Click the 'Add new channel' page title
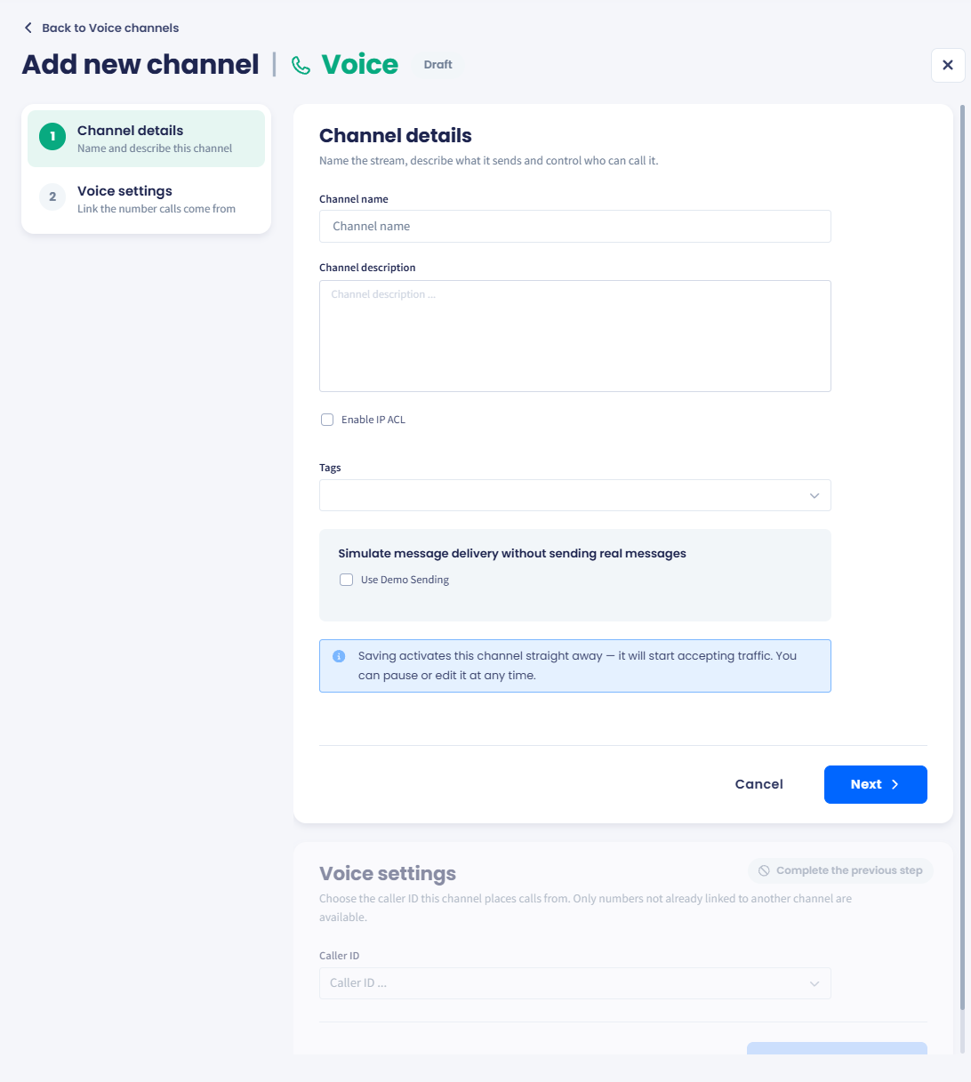 (140, 64)
